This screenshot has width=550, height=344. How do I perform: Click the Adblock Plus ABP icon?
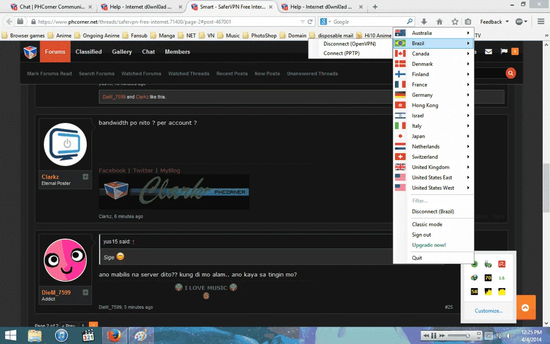pyautogui.click(x=519, y=22)
